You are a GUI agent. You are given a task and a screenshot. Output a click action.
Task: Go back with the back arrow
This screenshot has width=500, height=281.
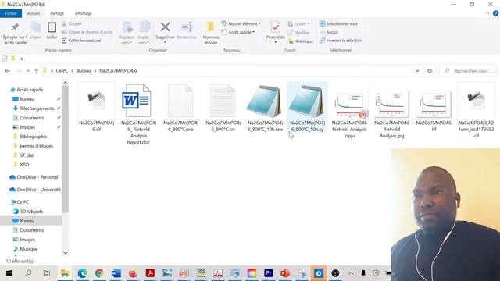tap(8, 71)
